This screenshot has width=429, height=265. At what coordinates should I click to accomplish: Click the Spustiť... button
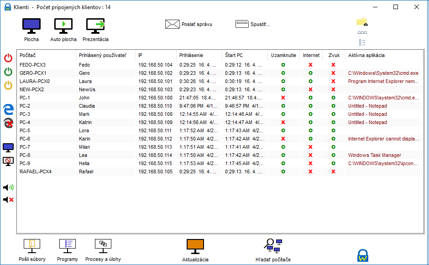(x=253, y=24)
